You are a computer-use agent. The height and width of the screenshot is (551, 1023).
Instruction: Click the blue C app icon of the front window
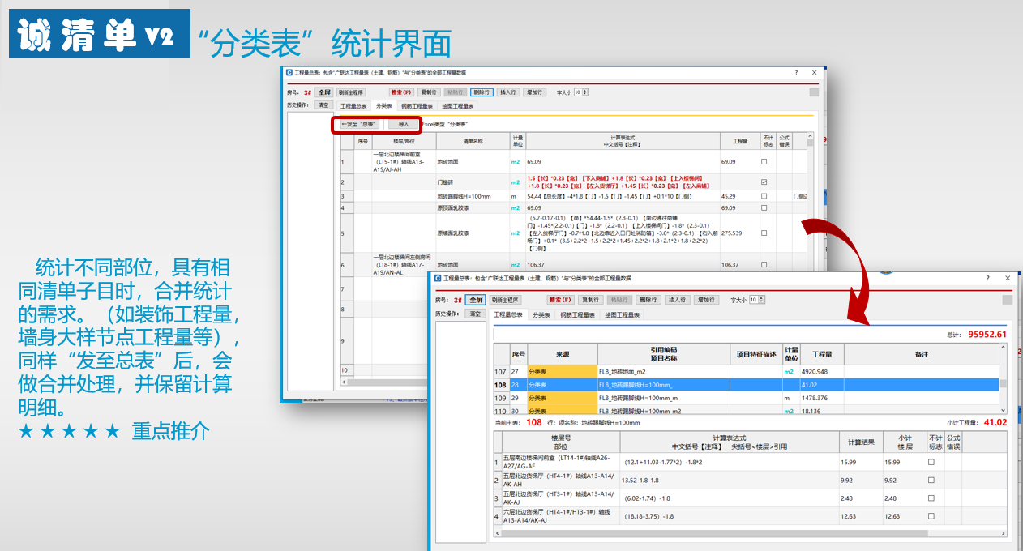[439, 278]
